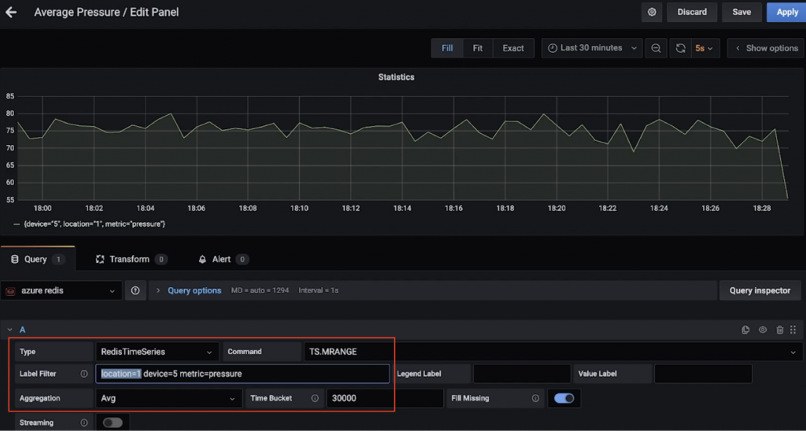Duplicate query A with the copy icon
806x431 pixels.
(x=745, y=330)
